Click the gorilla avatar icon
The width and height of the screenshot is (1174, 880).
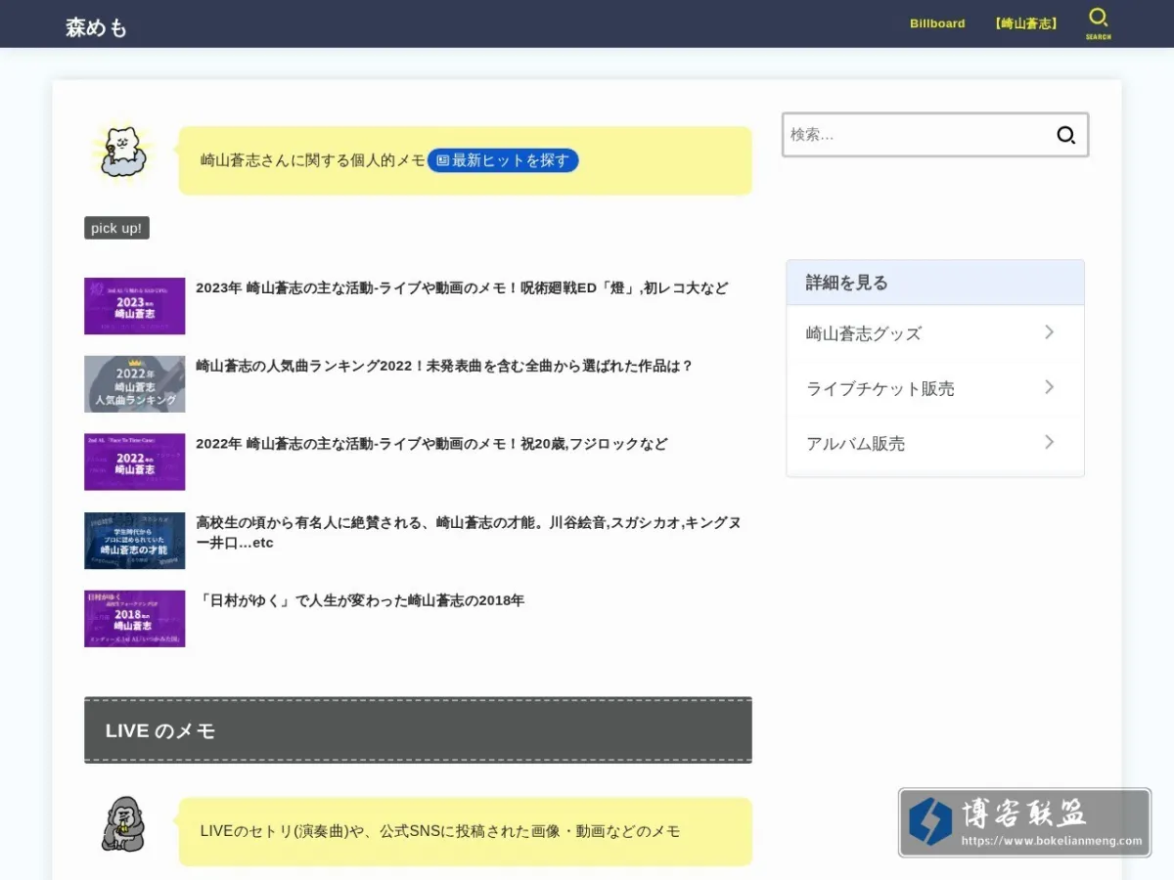(123, 823)
